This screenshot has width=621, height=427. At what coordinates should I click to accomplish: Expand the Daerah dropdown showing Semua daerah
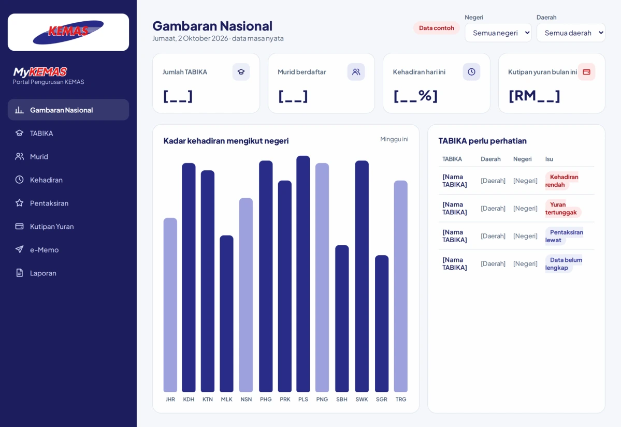tap(571, 33)
